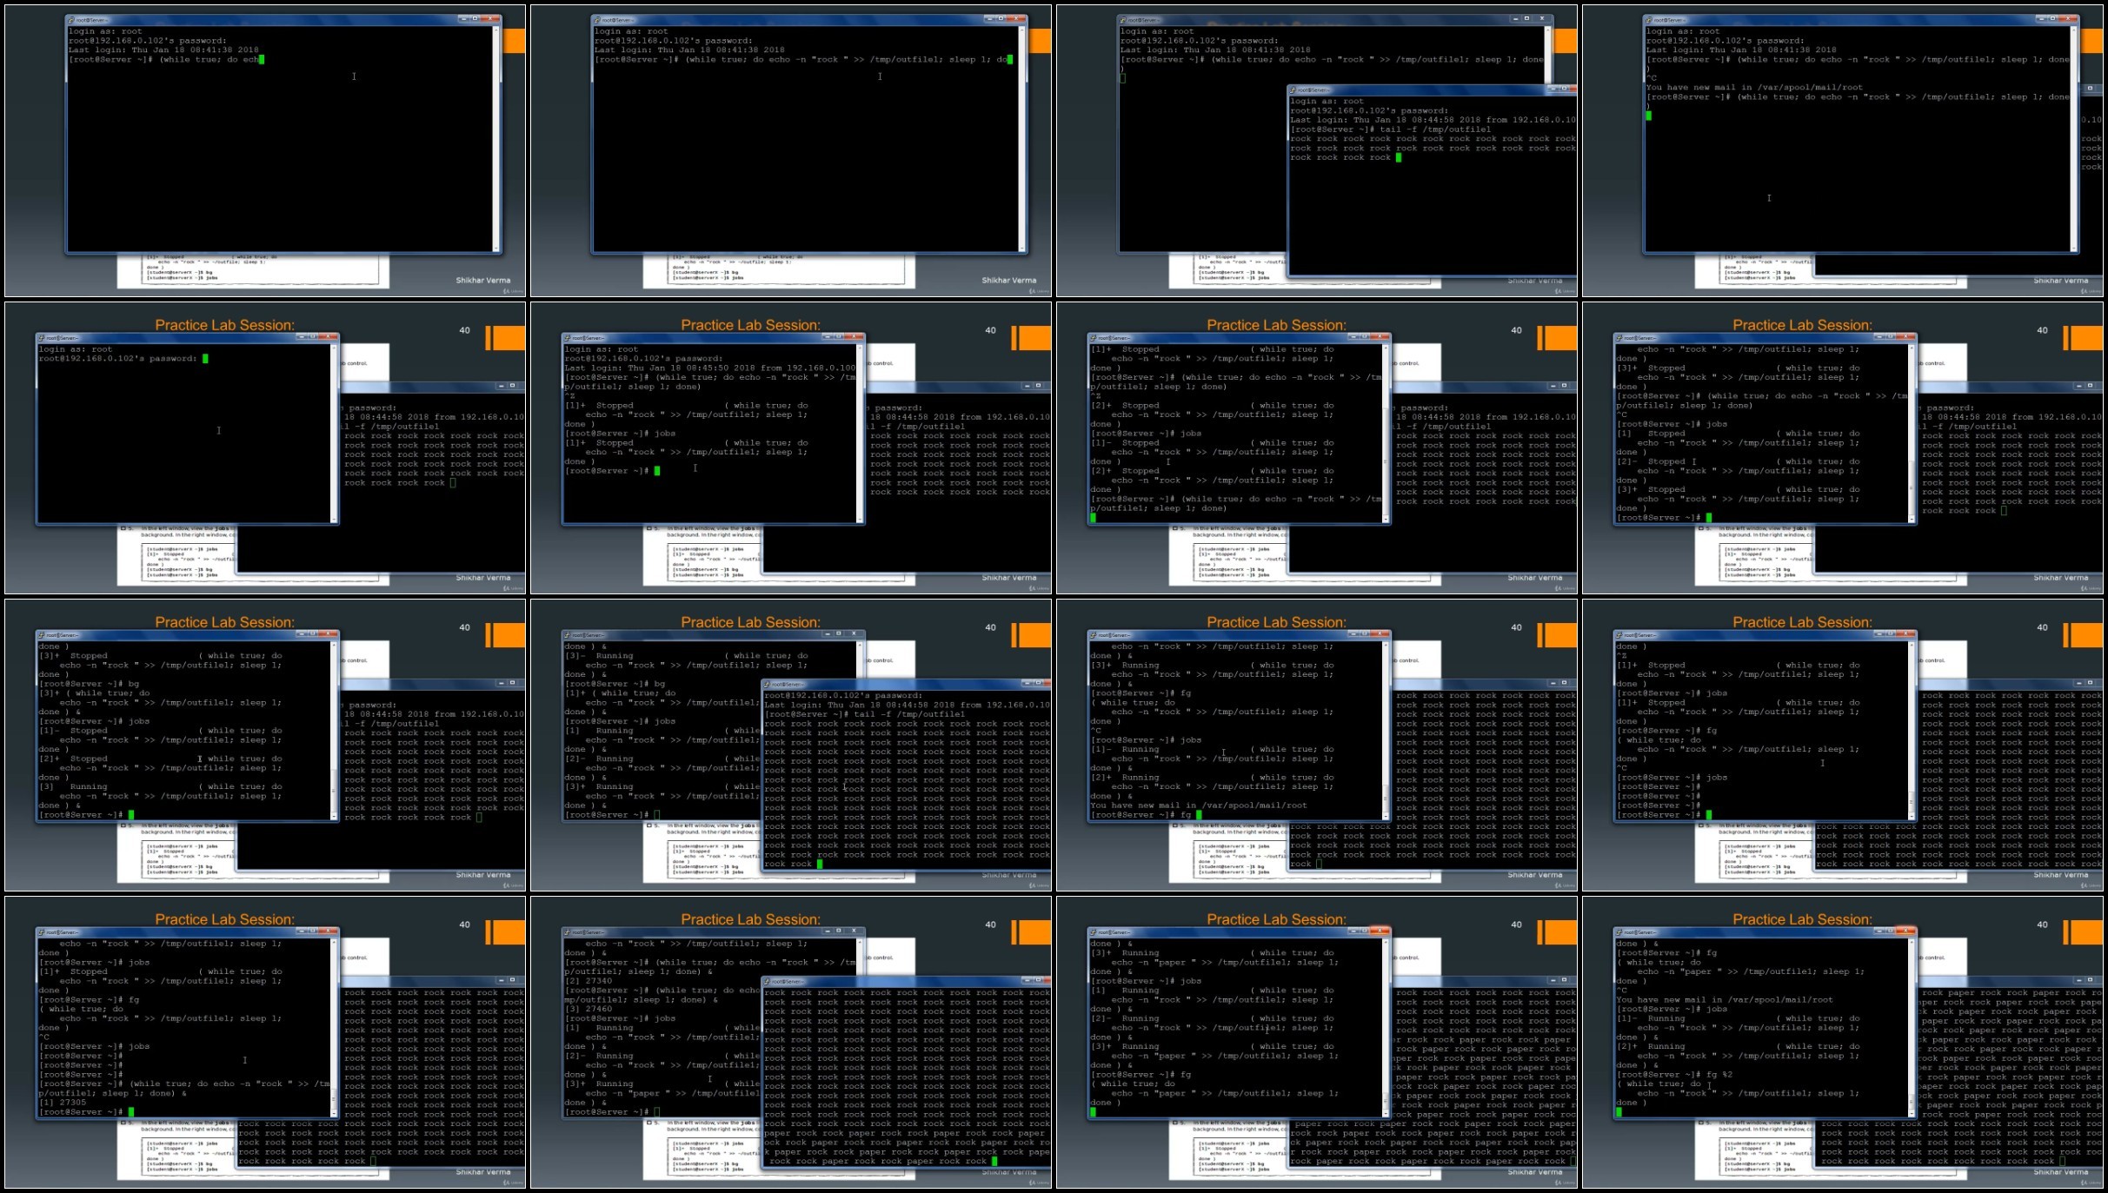The width and height of the screenshot is (2108, 1193).
Task: Click the number 40 in the "fg %2" frame
Action: (x=2042, y=925)
